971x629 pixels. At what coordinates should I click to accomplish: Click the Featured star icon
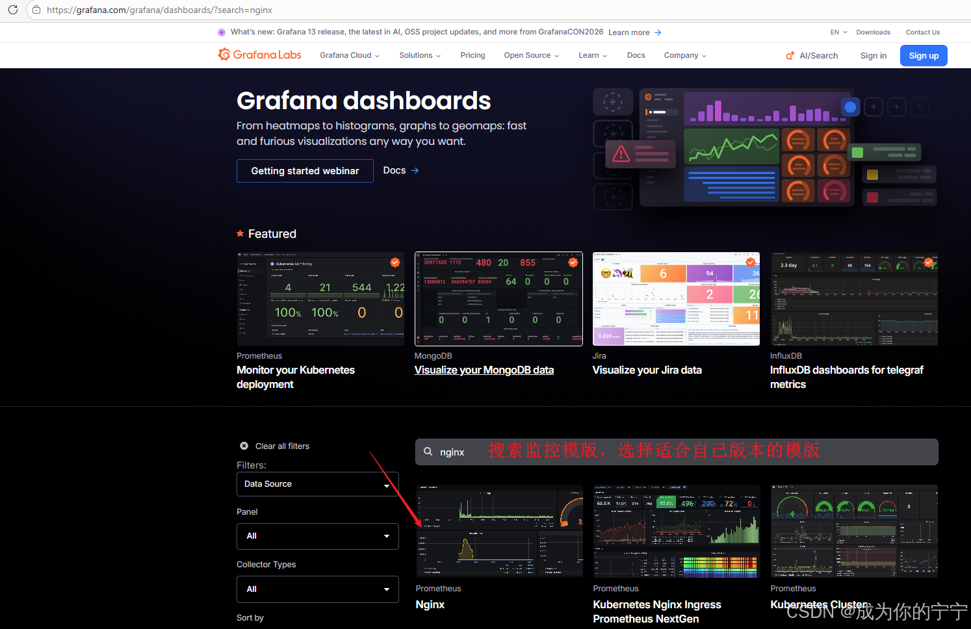click(x=240, y=233)
